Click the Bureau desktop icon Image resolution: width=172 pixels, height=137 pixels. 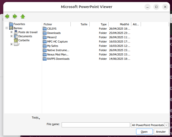point(11,28)
